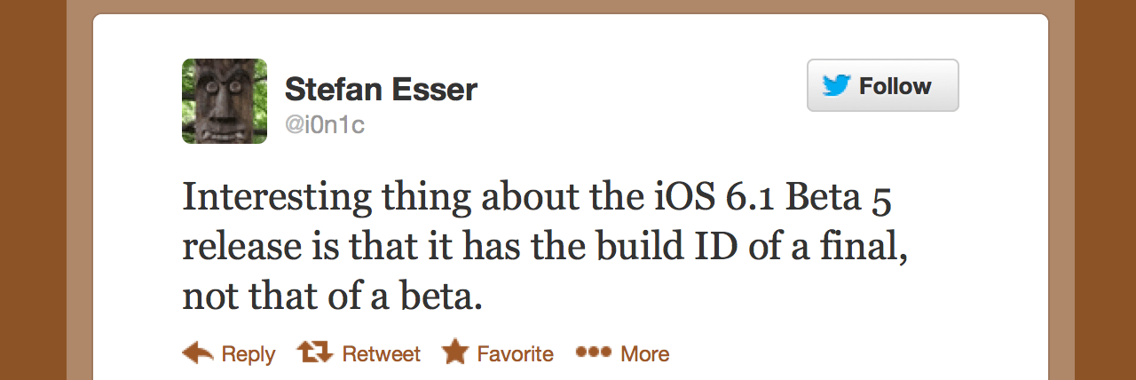Click the @i0n1c username handle
This screenshot has height=380, width=1136.
tap(324, 125)
